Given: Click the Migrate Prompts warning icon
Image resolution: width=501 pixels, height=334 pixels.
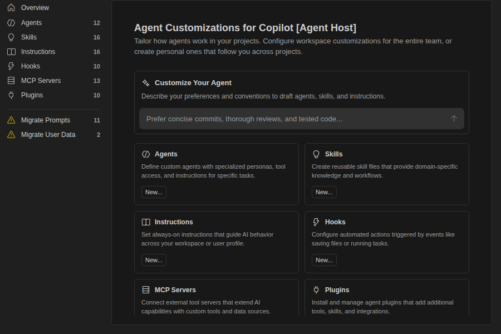Looking at the screenshot, I should click(11, 120).
